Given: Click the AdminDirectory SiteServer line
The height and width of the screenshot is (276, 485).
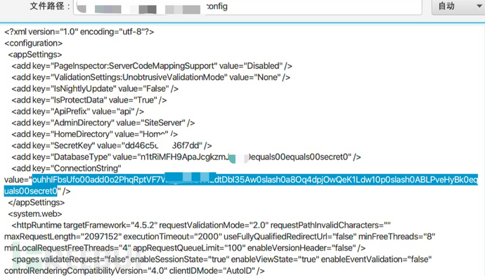Looking at the screenshot, I should click(x=103, y=123).
